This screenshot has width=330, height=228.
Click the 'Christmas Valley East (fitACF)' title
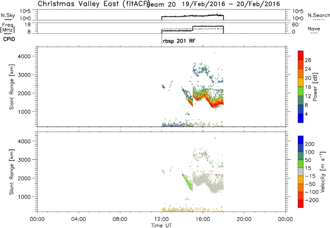tap(94, 4)
